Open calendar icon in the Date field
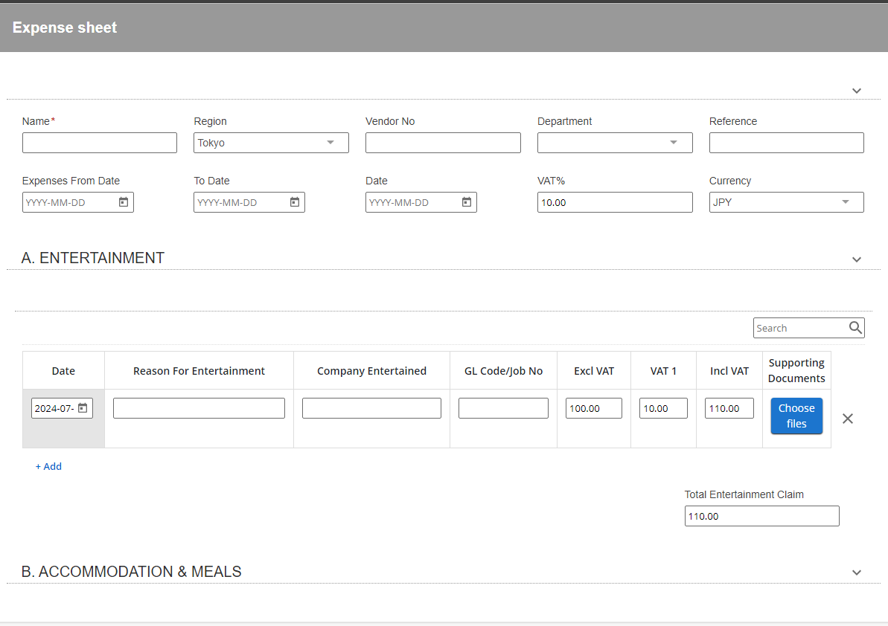 467,202
